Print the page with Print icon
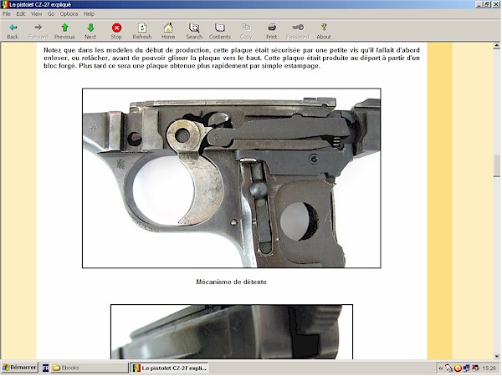The width and height of the screenshot is (502, 376). click(x=272, y=28)
